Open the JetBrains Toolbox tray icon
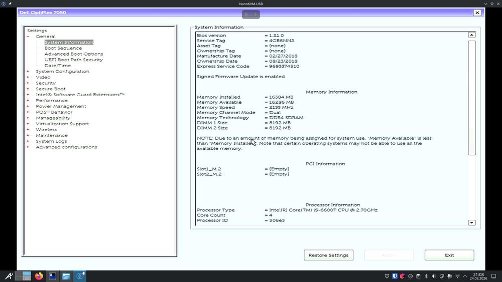This screenshot has height=282, width=502. tap(403, 276)
